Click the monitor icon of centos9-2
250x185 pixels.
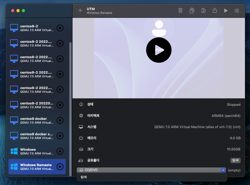(14, 28)
